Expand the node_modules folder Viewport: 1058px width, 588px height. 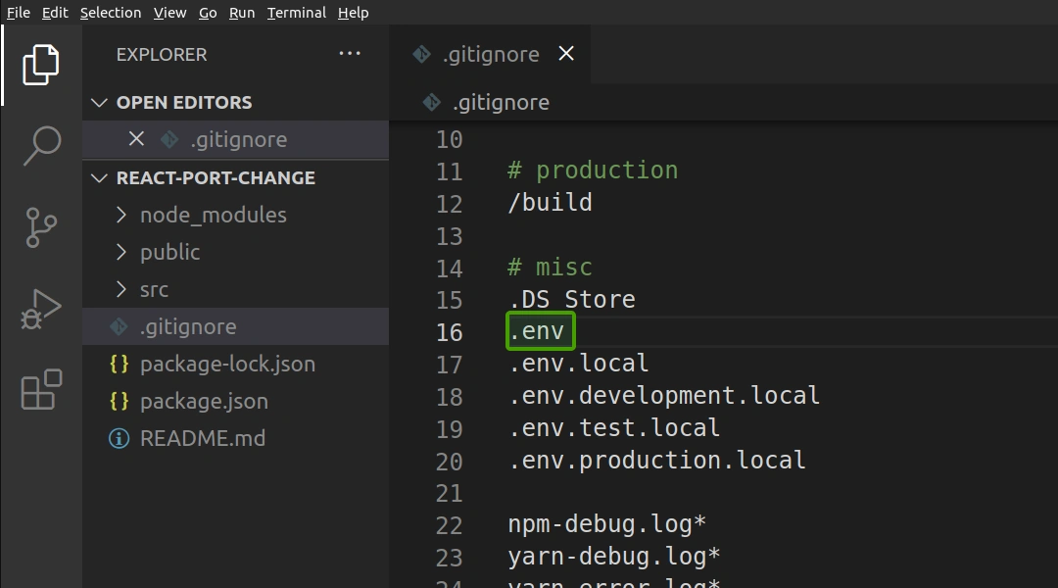pos(121,215)
